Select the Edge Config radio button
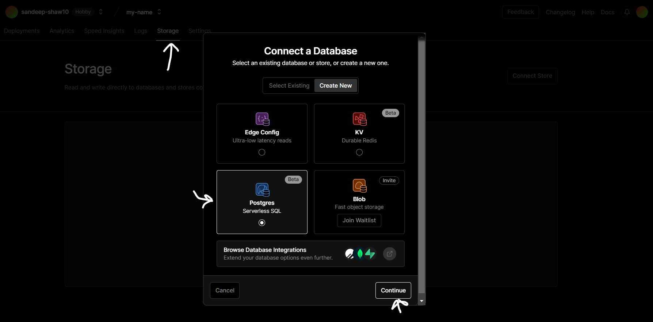This screenshot has width=653, height=322. pyautogui.click(x=262, y=152)
